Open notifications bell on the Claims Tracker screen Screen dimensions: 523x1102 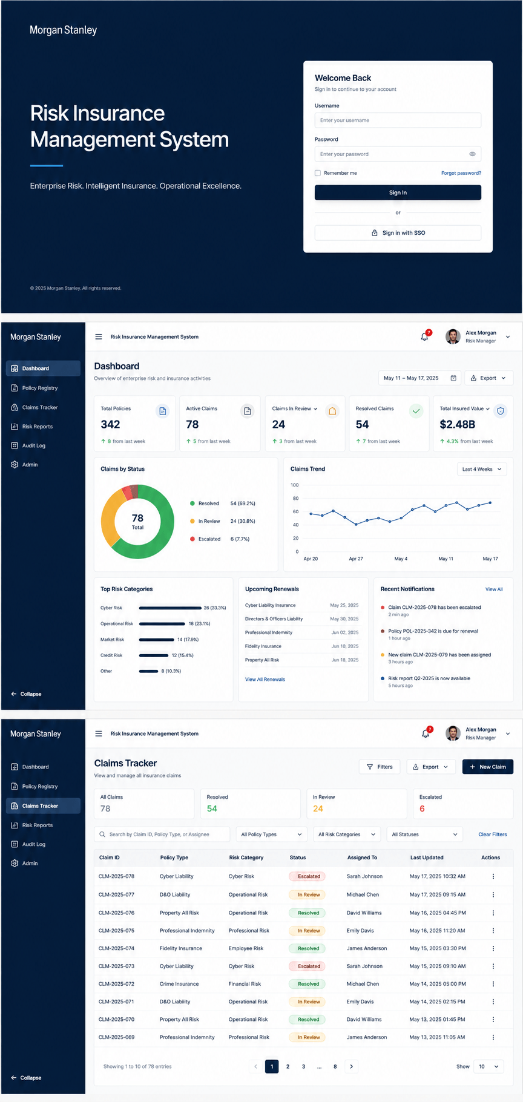tap(426, 733)
